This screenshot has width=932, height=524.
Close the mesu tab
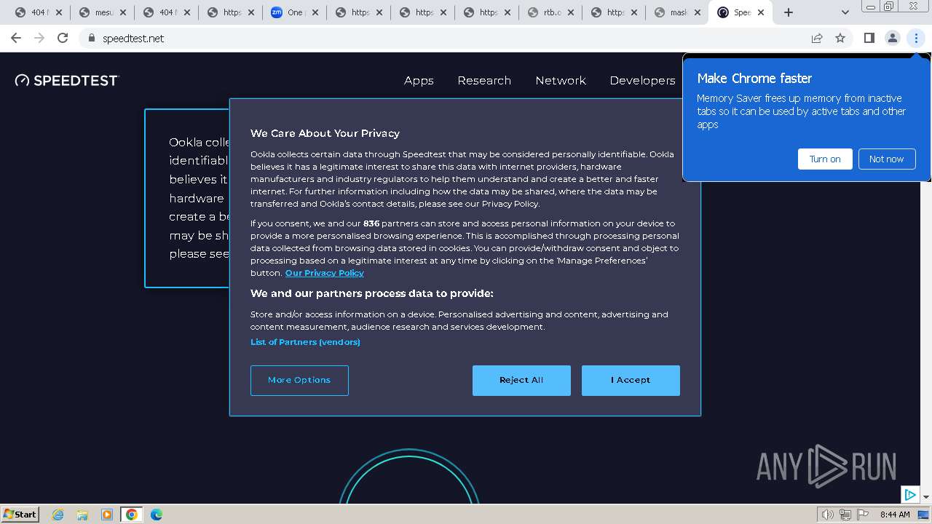pyautogui.click(x=123, y=12)
